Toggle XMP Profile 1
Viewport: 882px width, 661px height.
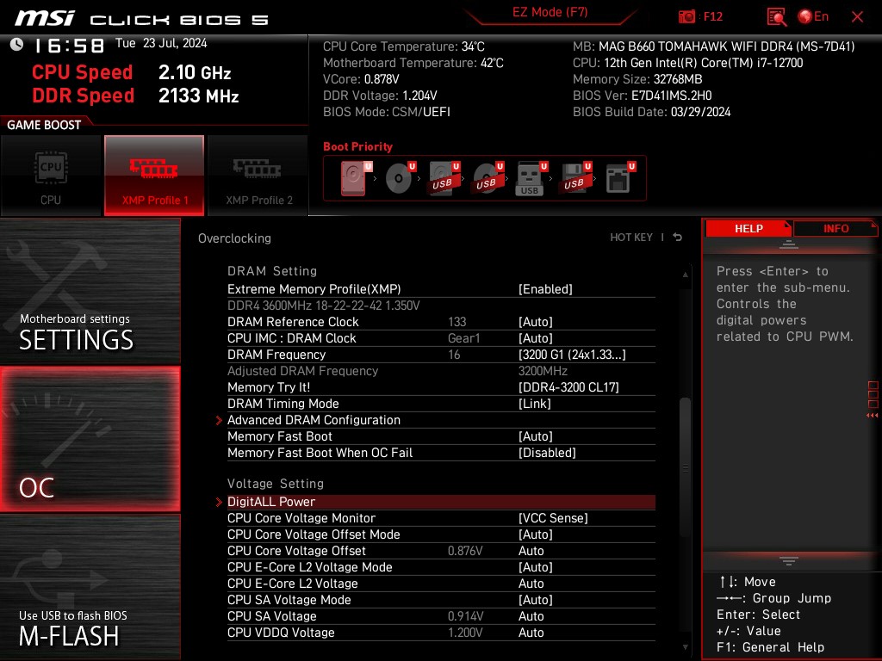tap(154, 176)
